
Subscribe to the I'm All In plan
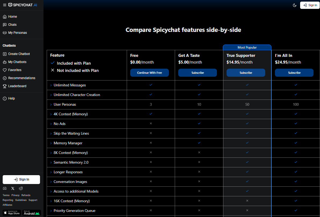point(294,73)
